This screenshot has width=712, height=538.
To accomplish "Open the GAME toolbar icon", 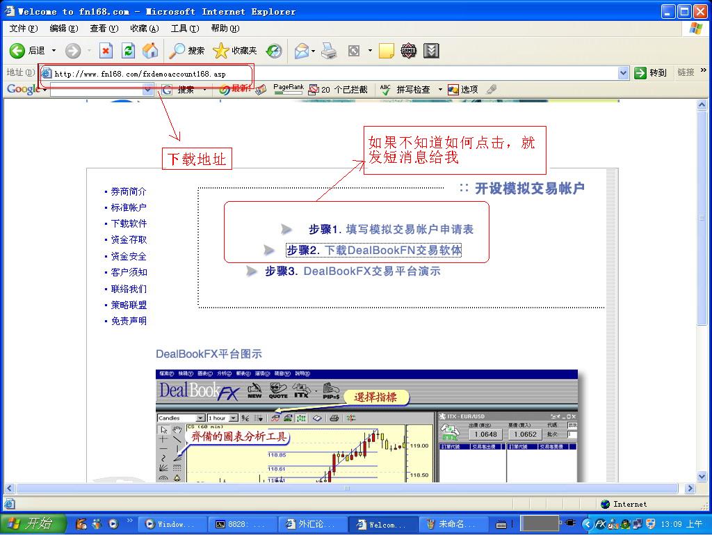I will pos(409,50).
